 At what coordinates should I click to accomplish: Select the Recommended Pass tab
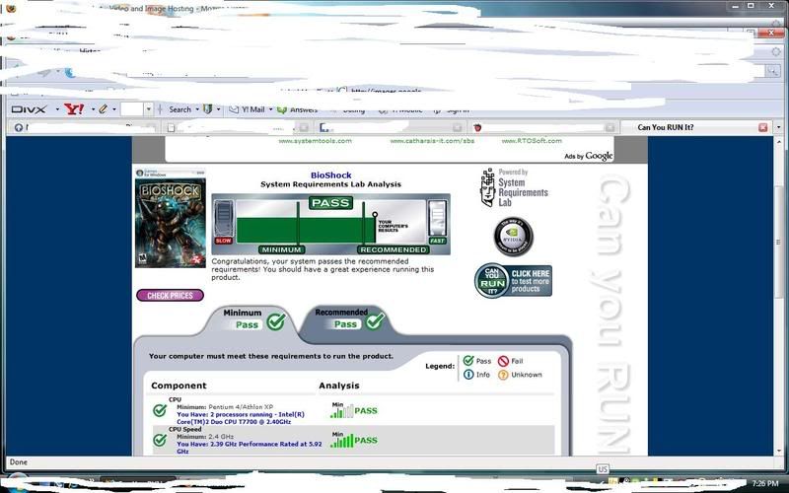pyautogui.click(x=347, y=318)
